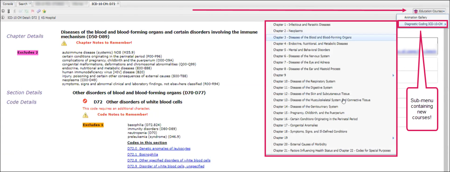Click the red prohibited icon beside D72

(85, 101)
